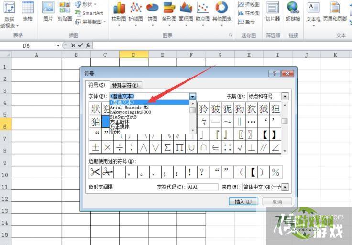Collapse the Font dropdown arrow
The height and width of the screenshot is (245, 352).
(x=193, y=96)
